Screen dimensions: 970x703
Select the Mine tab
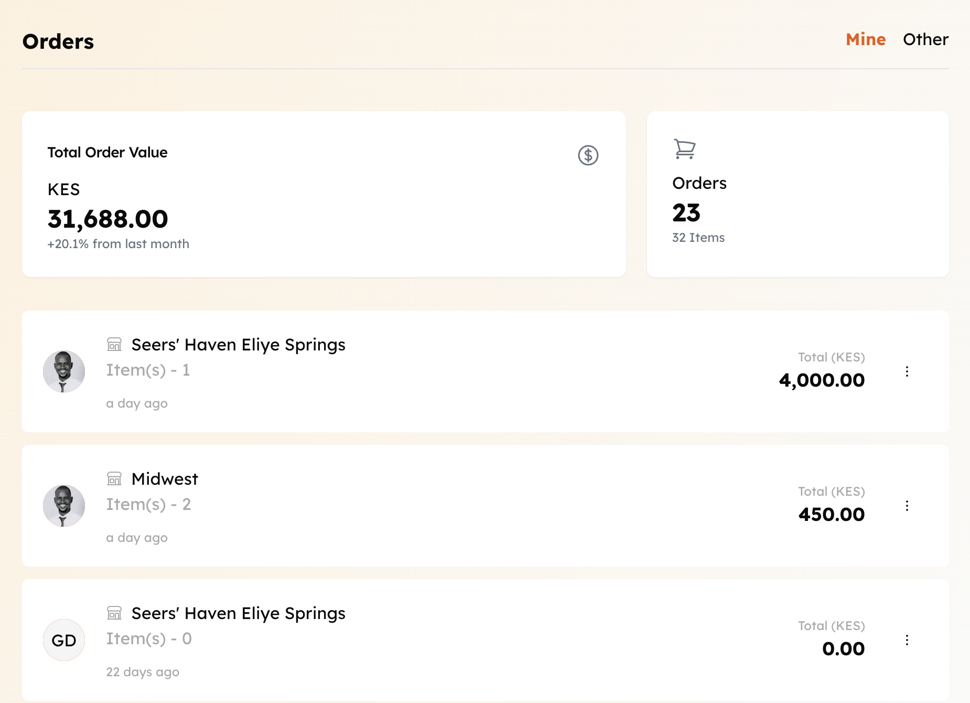coord(865,39)
